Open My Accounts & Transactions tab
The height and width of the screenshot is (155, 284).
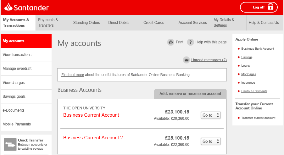click(x=18, y=23)
